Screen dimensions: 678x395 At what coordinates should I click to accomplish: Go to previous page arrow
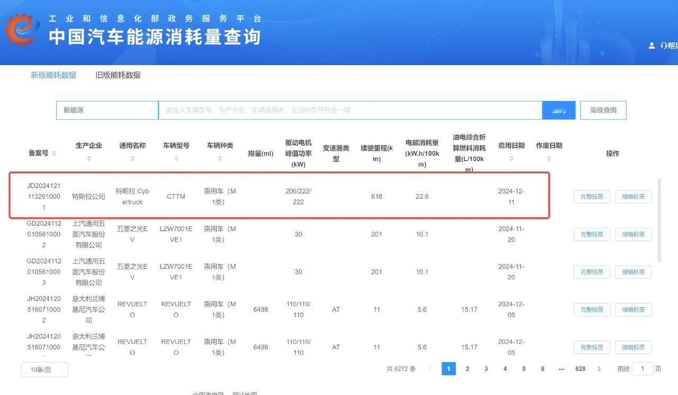[x=430, y=369]
